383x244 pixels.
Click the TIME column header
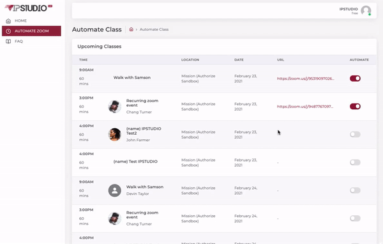click(83, 59)
